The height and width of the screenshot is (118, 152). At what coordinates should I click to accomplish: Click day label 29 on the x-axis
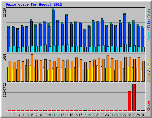tap(134, 115)
